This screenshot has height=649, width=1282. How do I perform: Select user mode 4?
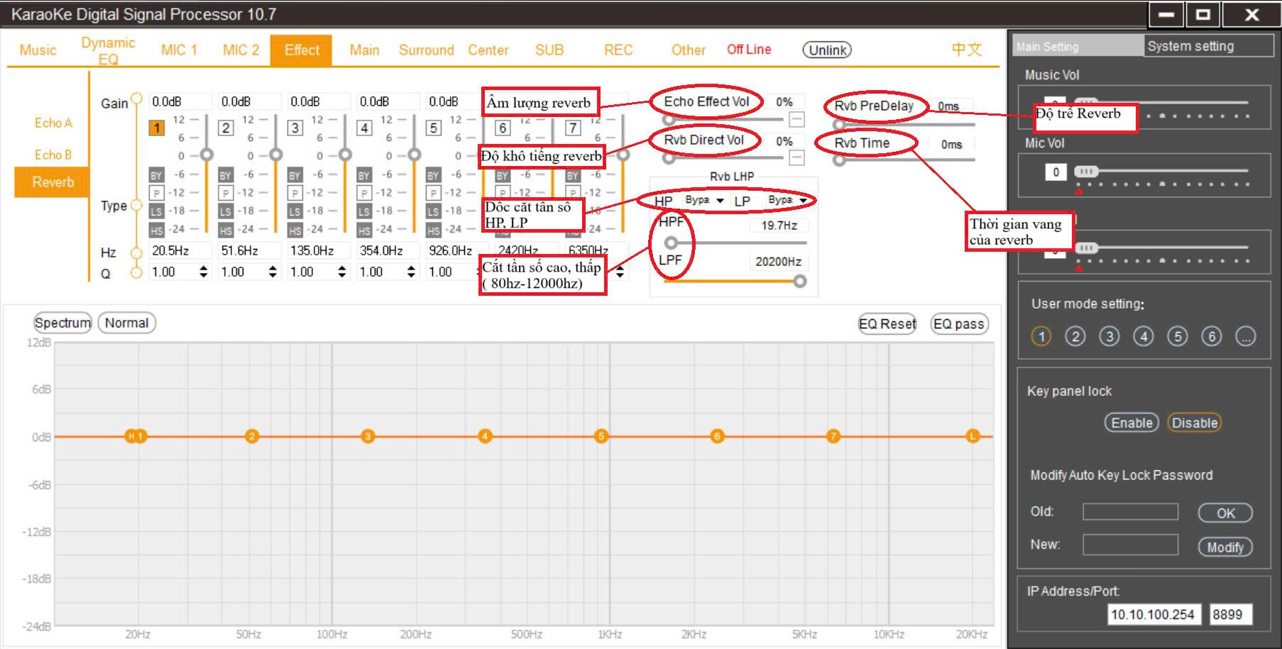point(1143,336)
